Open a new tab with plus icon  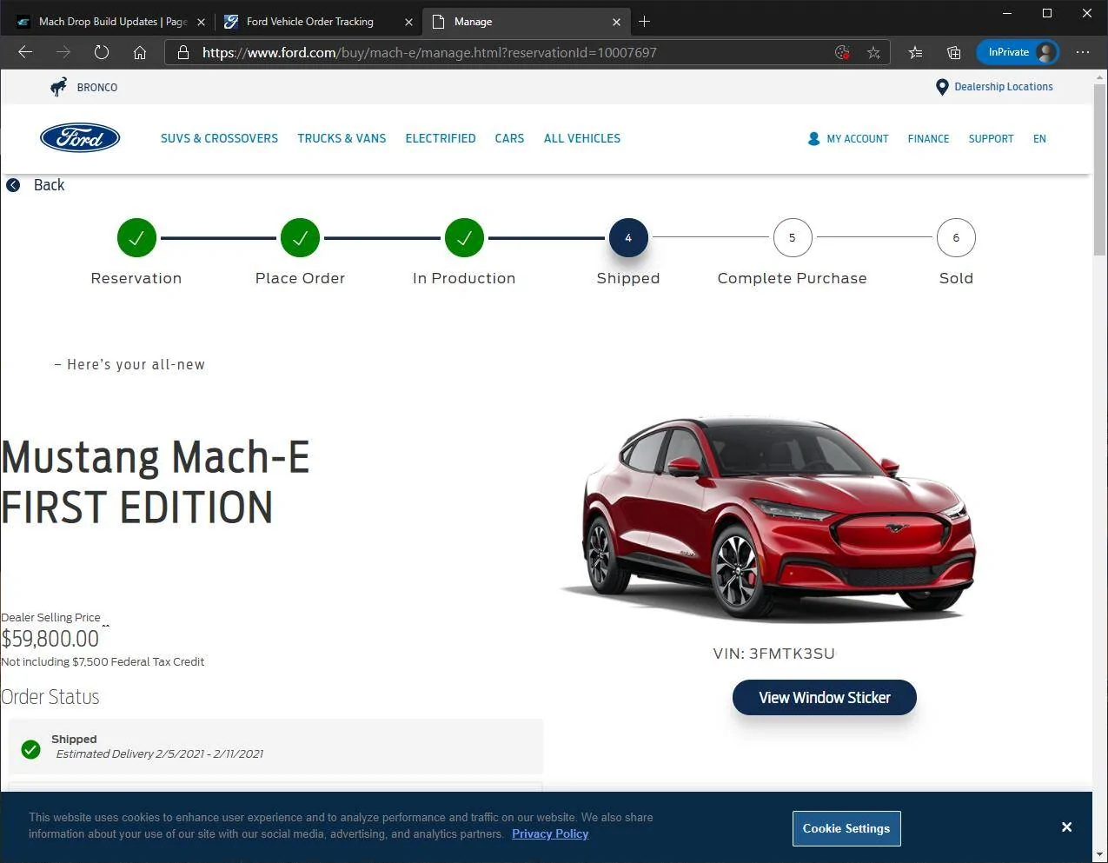click(x=644, y=21)
